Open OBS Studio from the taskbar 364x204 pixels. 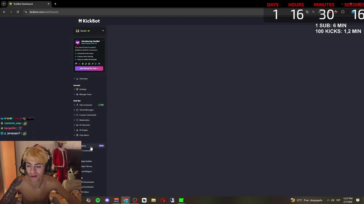click(x=135, y=200)
